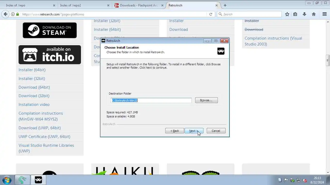Open the site info icon in address bar

click(13, 14)
